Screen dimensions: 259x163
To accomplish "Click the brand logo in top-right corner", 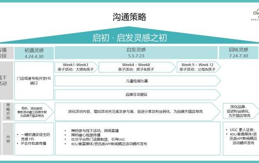I will coord(255,15).
